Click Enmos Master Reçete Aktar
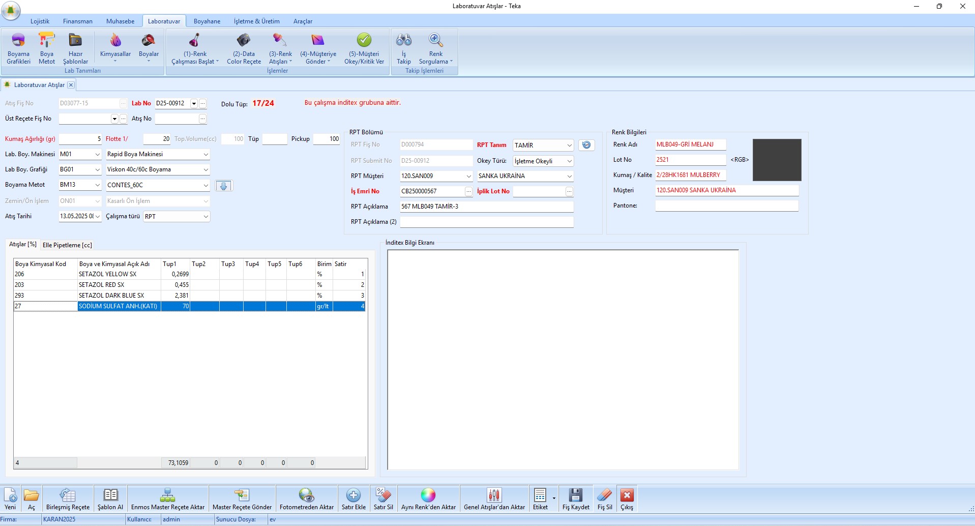Image resolution: width=975 pixels, height=526 pixels. click(x=168, y=499)
